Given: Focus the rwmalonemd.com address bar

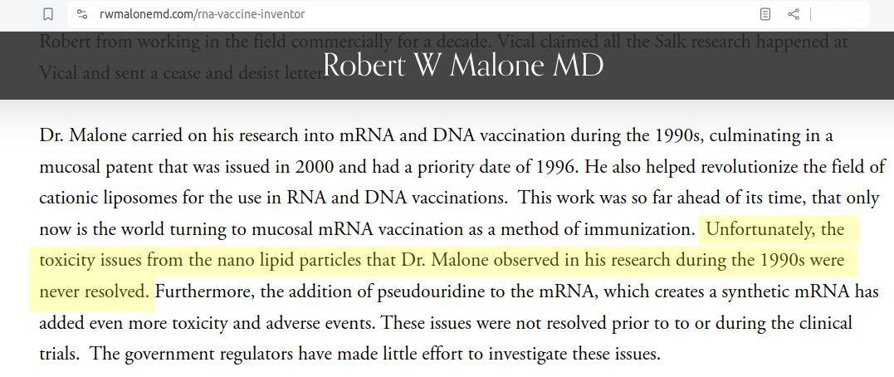Looking at the screenshot, I should pyautogui.click(x=415, y=14).
